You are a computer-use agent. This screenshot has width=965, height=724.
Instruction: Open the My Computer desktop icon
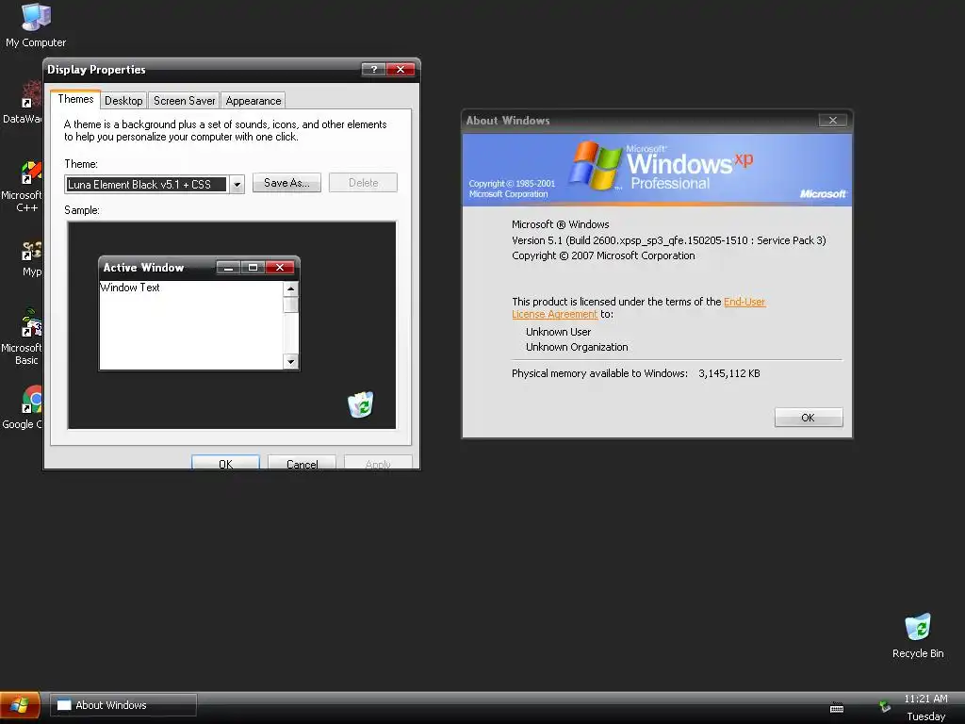click(36, 25)
